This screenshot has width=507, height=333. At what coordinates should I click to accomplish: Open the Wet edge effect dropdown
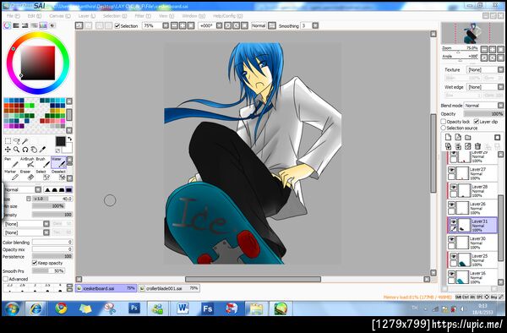(500, 87)
